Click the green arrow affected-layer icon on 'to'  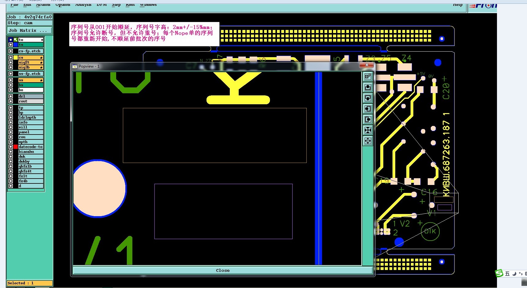pyautogui.click(x=16, y=40)
